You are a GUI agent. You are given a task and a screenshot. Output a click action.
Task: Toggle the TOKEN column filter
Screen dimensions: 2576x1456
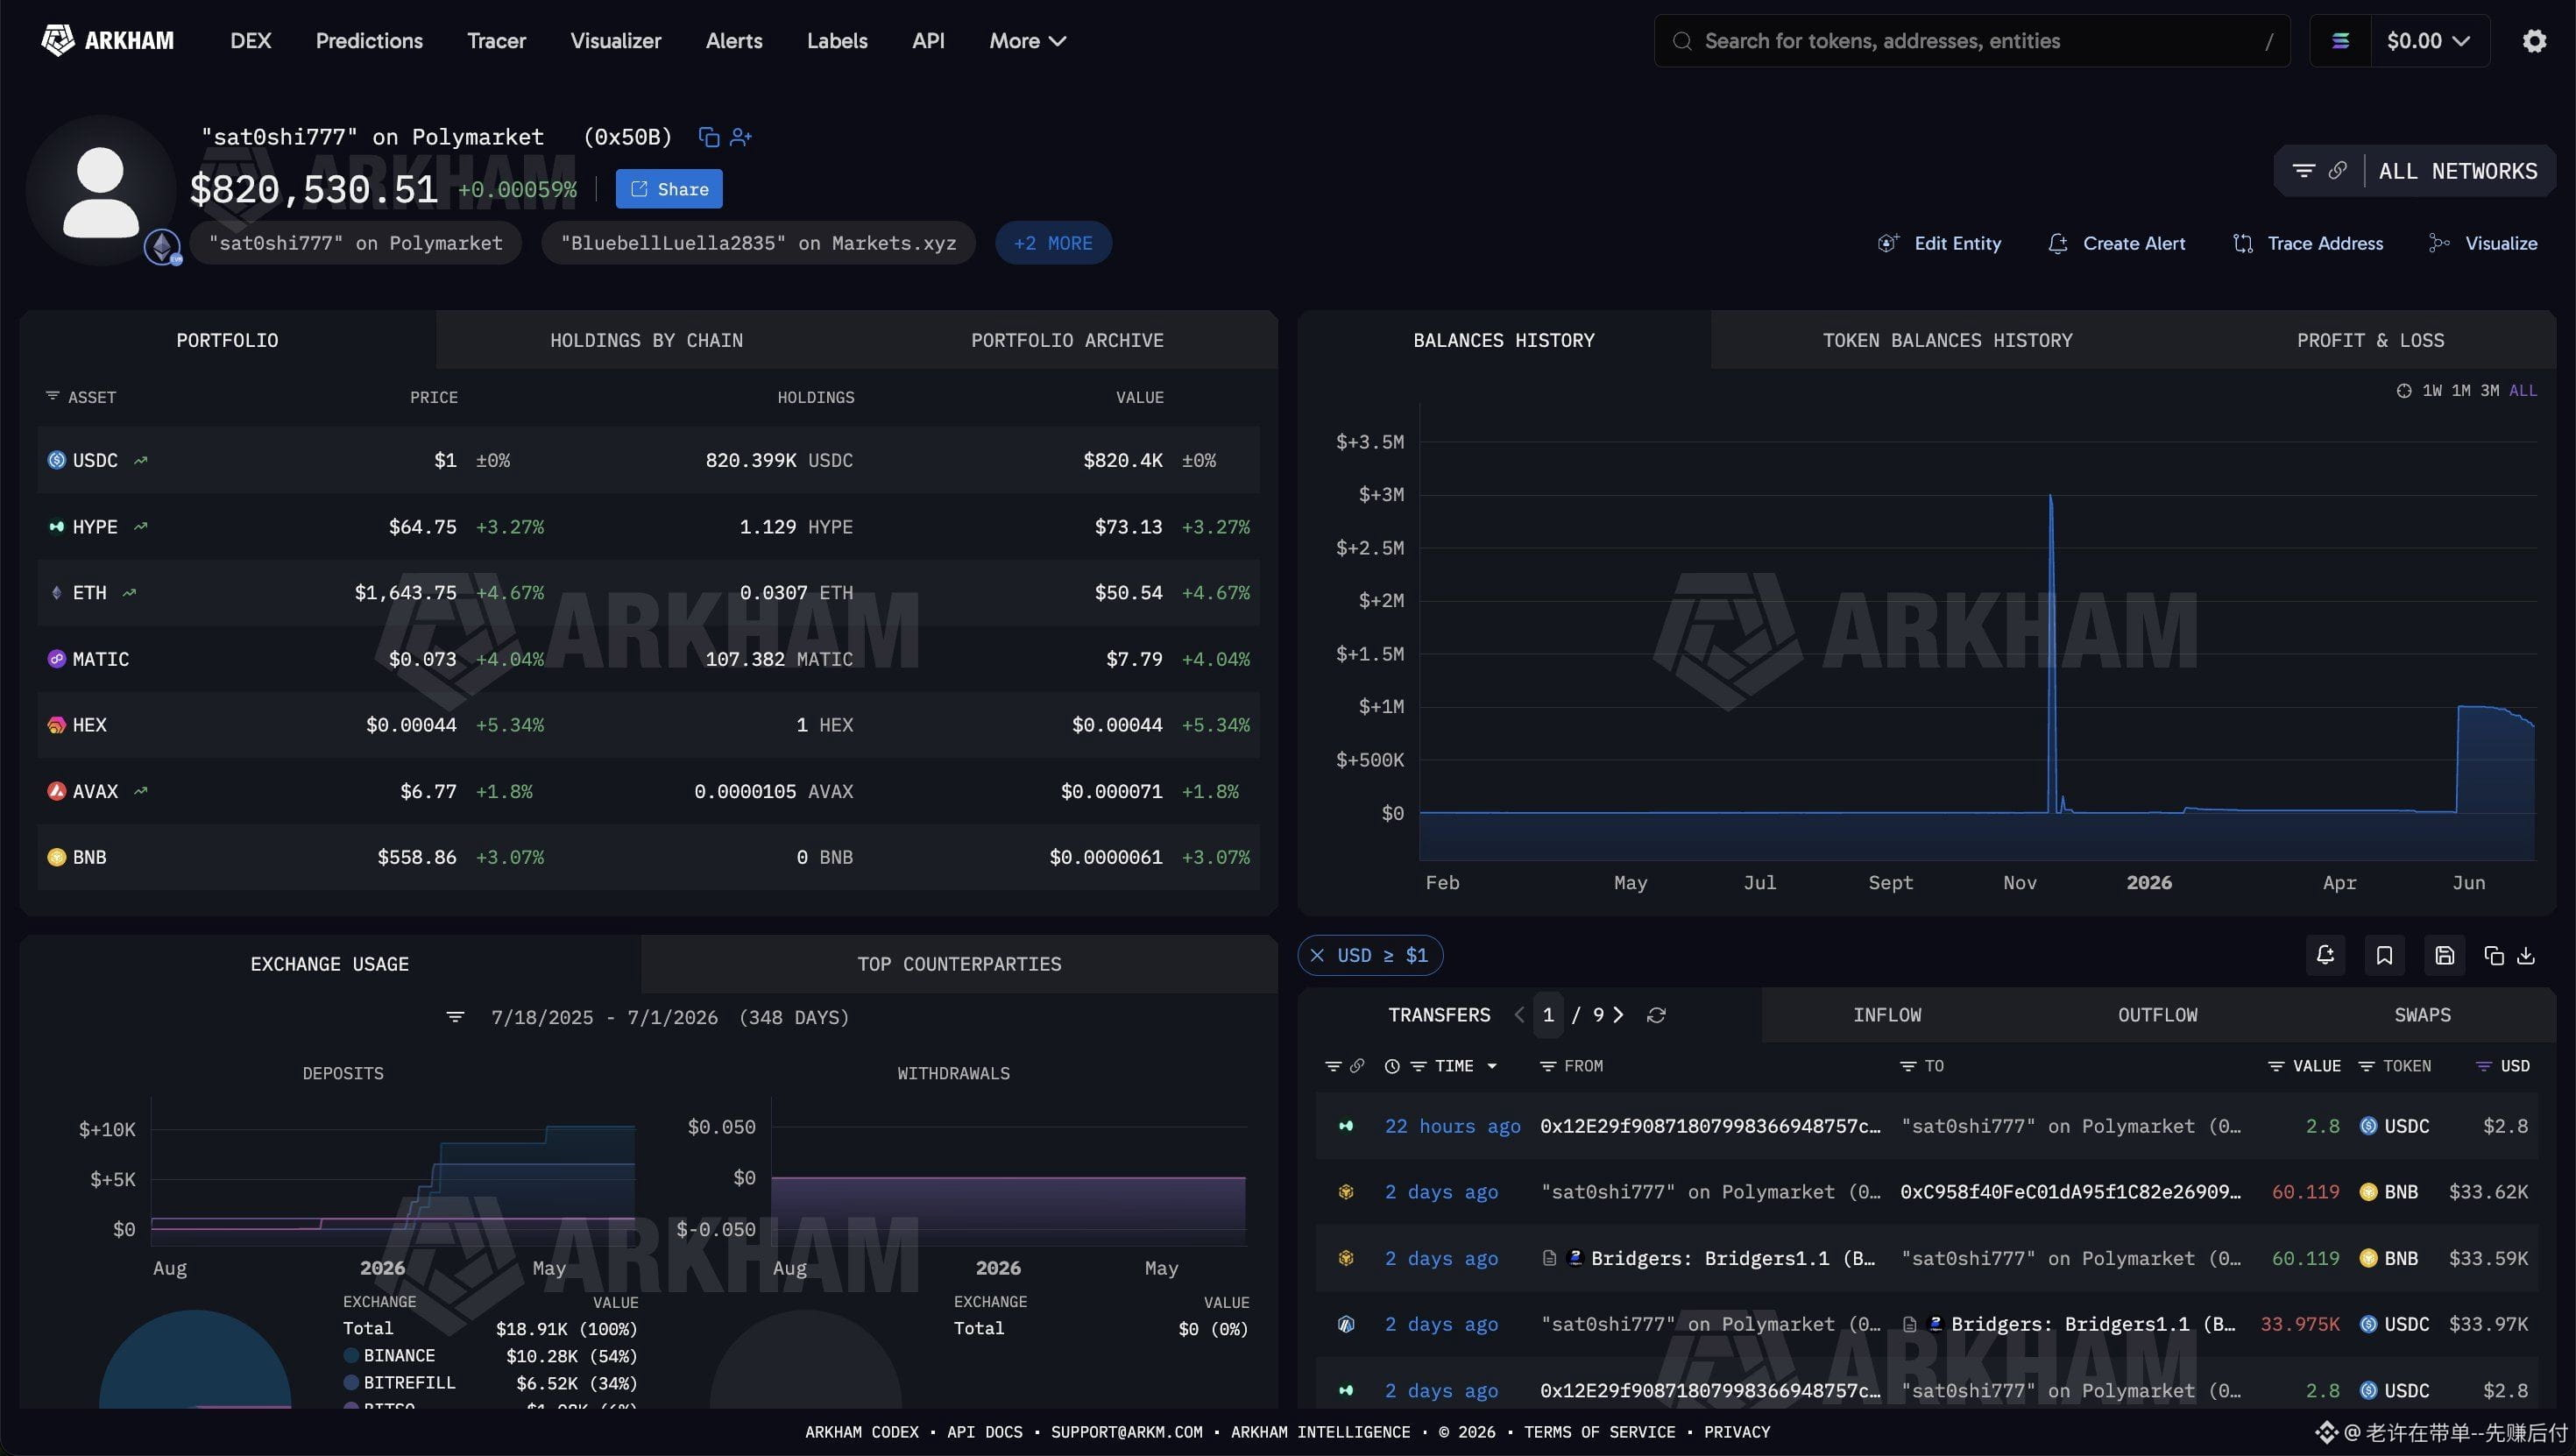pyautogui.click(x=2366, y=1066)
